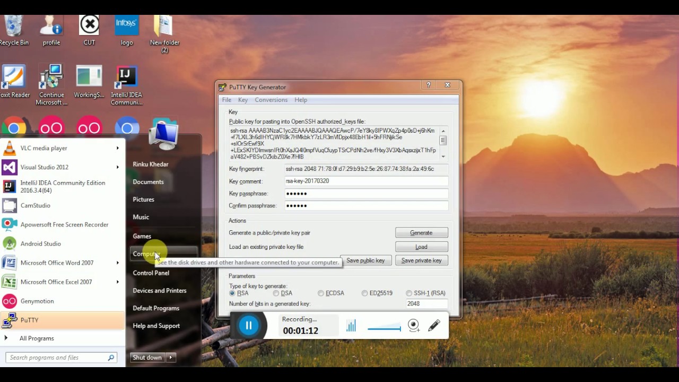Select the DSA key type radio button
This screenshot has width=679, height=382.
[276, 293]
